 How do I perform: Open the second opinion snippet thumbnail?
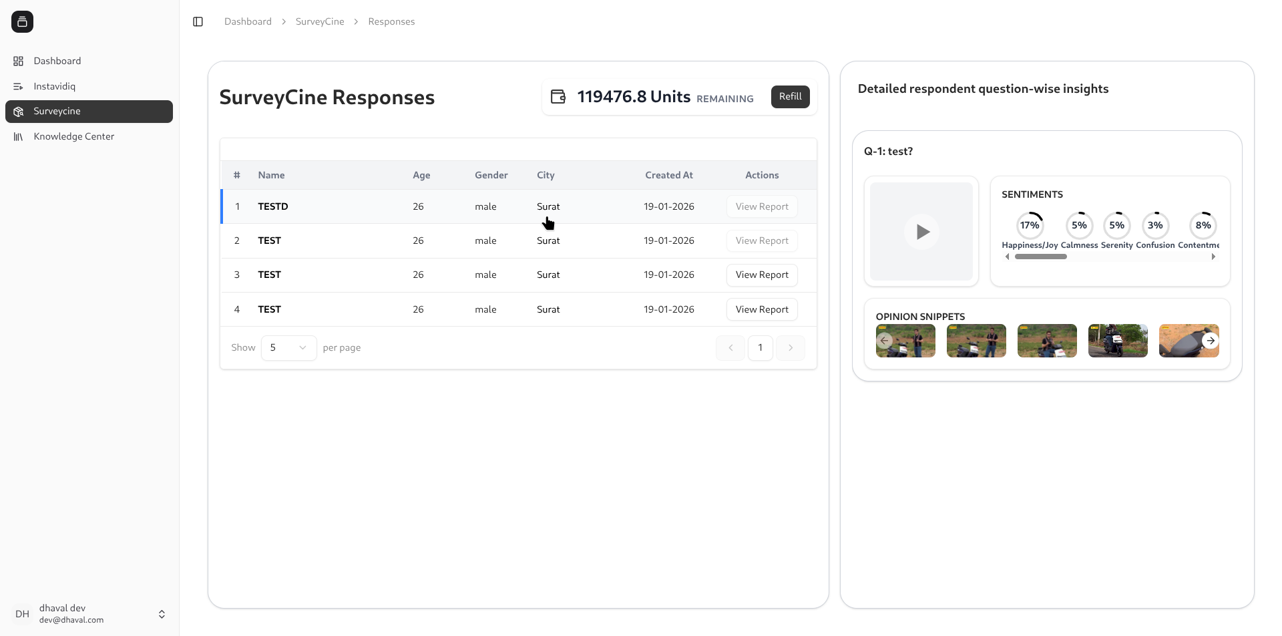coord(976,341)
